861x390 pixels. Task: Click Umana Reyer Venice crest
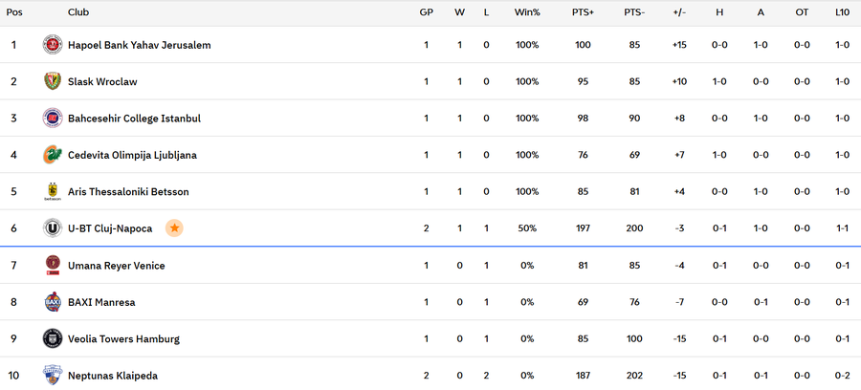coord(53,265)
